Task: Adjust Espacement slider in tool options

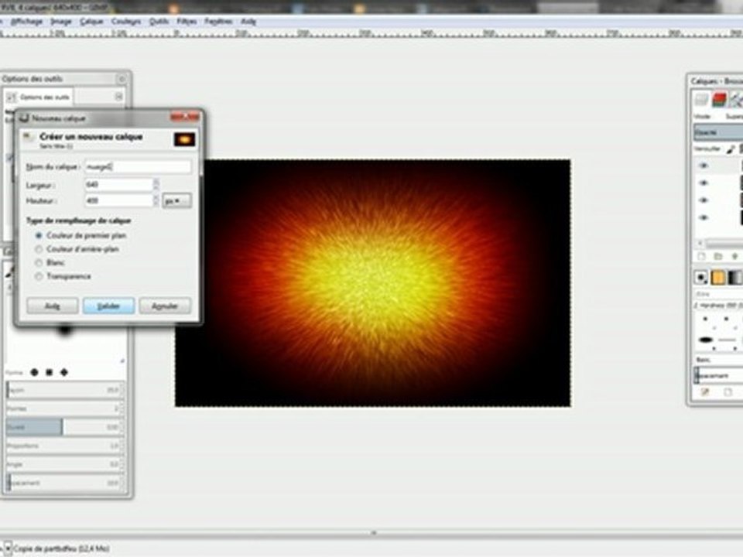Action: (64, 483)
